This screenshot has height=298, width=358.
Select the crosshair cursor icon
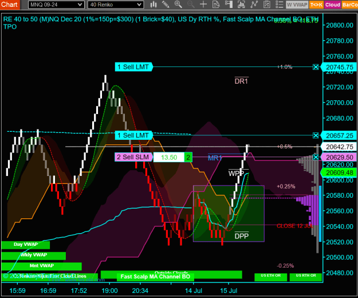click(x=203, y=5)
